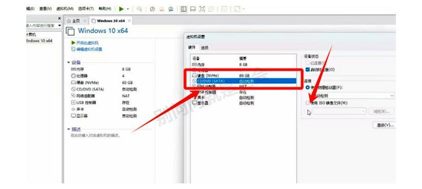Click the send Ctrl+Alt+Del toolbar icon

(x=139, y=9)
